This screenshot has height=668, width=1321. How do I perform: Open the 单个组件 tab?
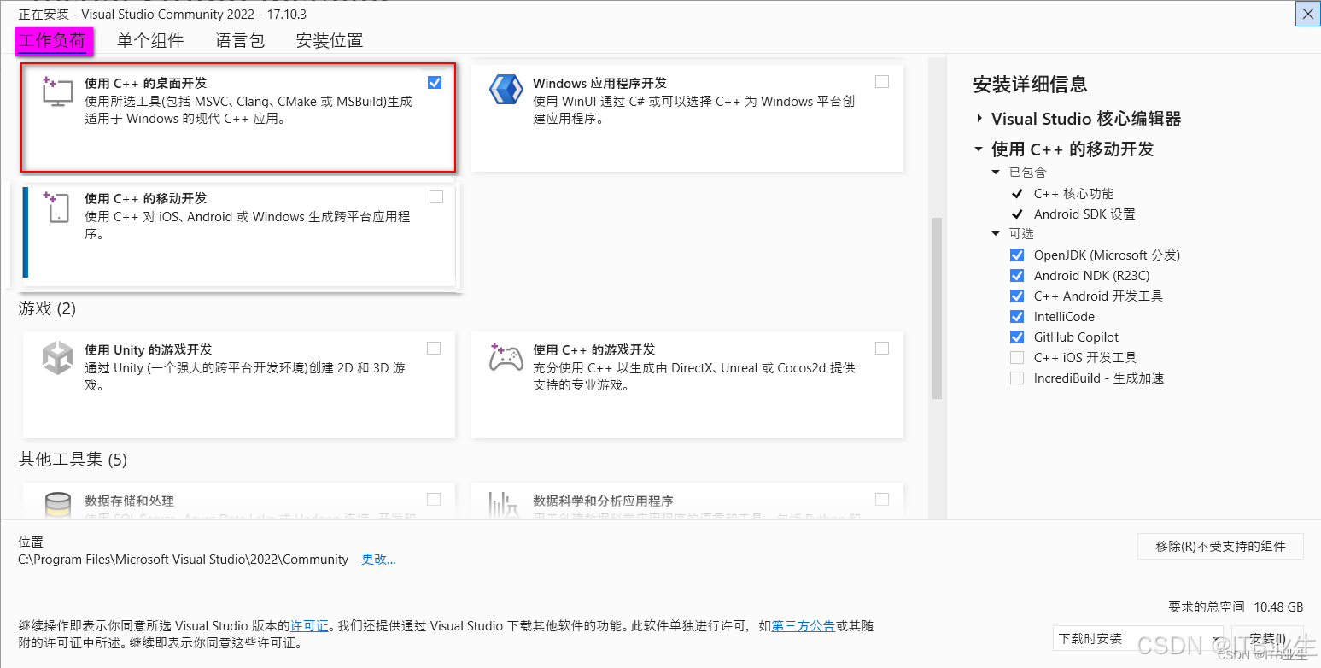coord(150,40)
